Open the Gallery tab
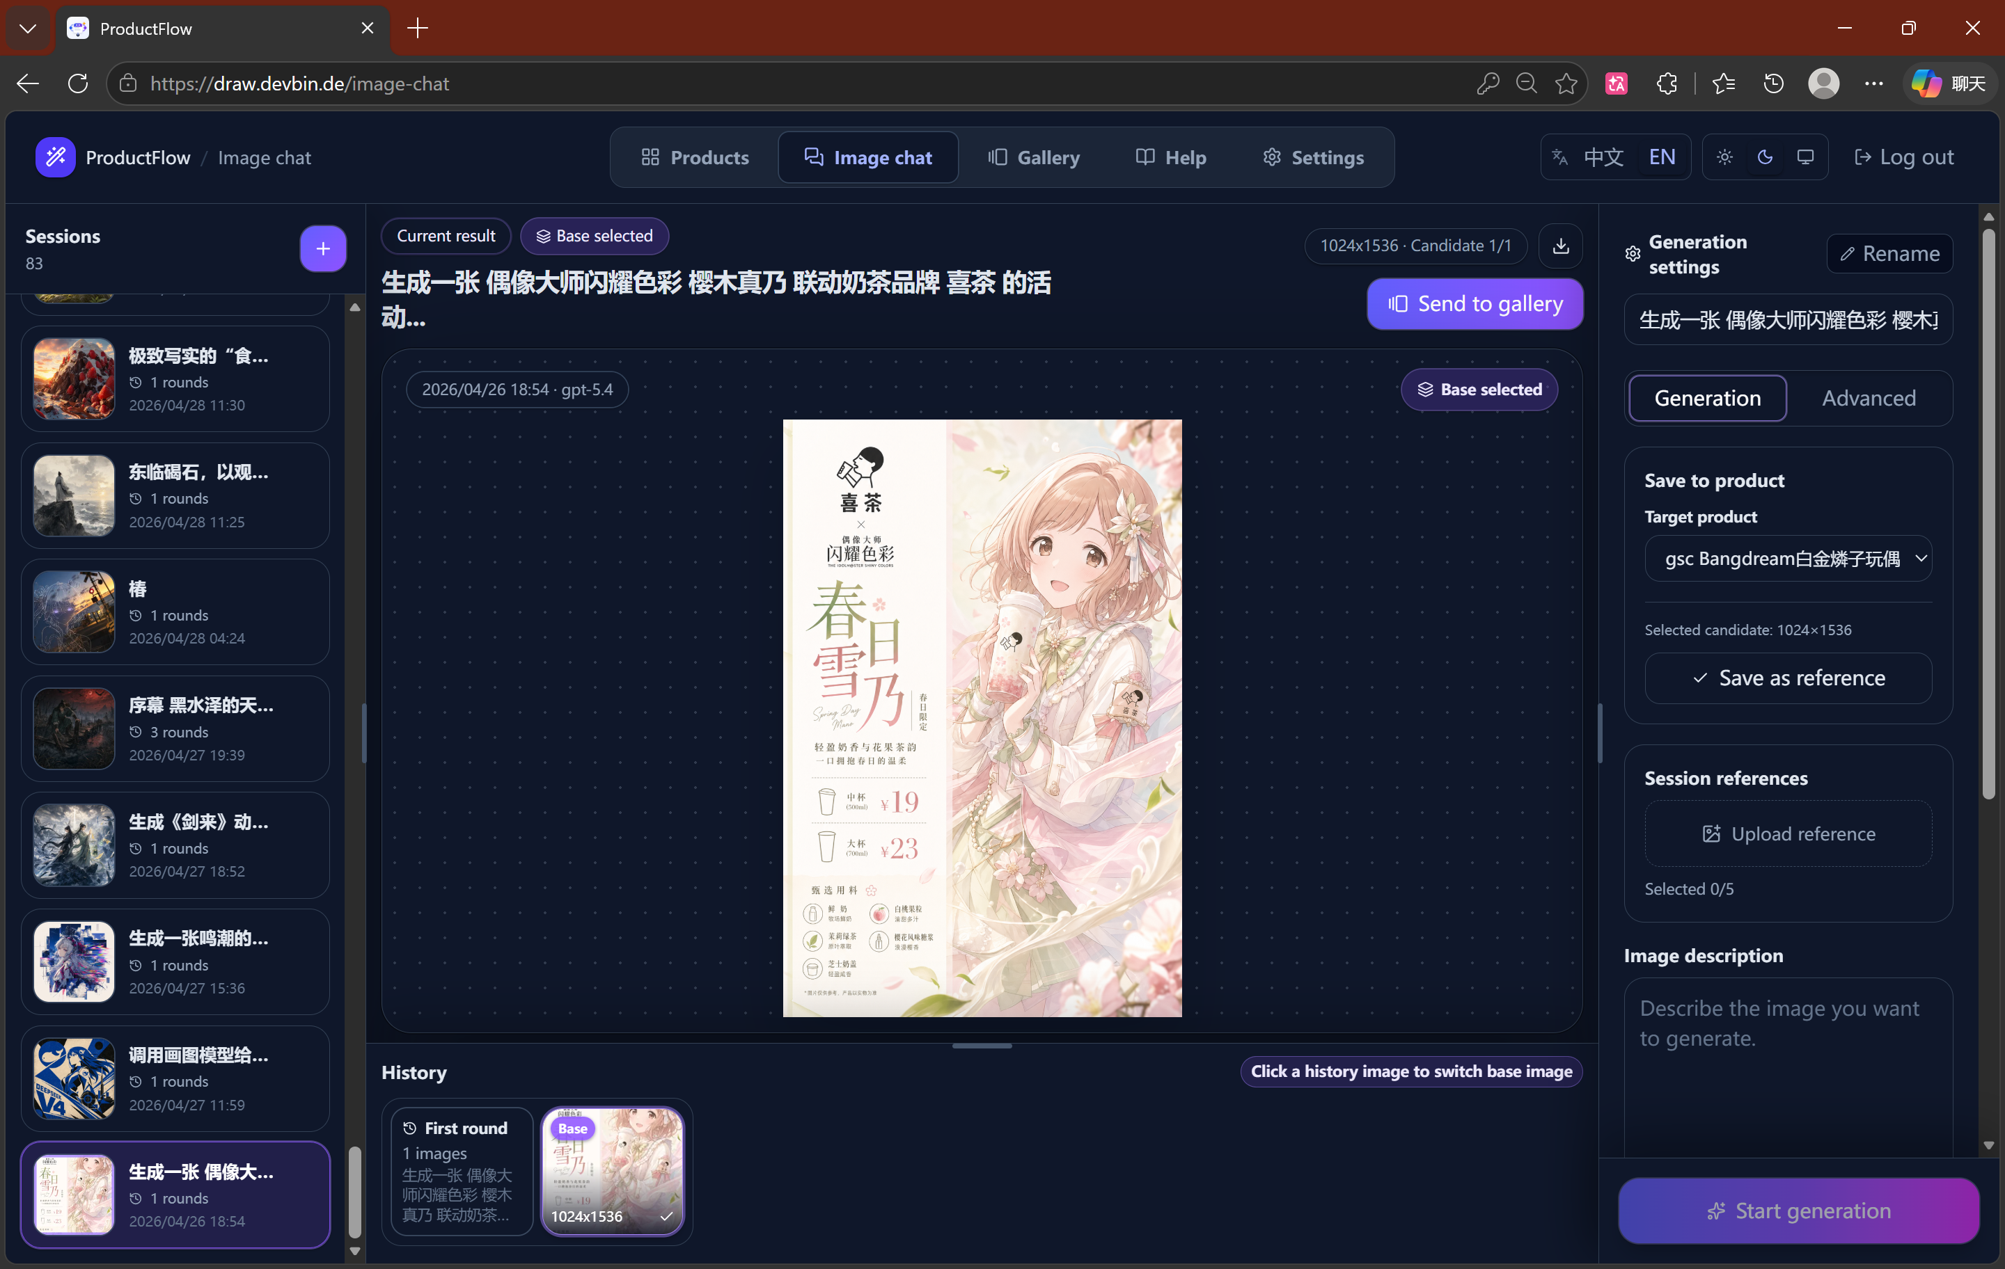Screen dimensions: 2005x1269 click(x=1033, y=157)
